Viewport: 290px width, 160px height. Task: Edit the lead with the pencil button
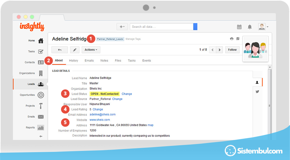point(75,50)
